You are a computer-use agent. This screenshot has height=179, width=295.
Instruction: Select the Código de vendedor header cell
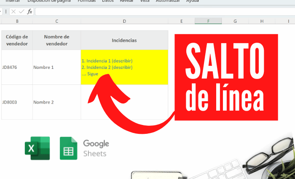[17, 40]
